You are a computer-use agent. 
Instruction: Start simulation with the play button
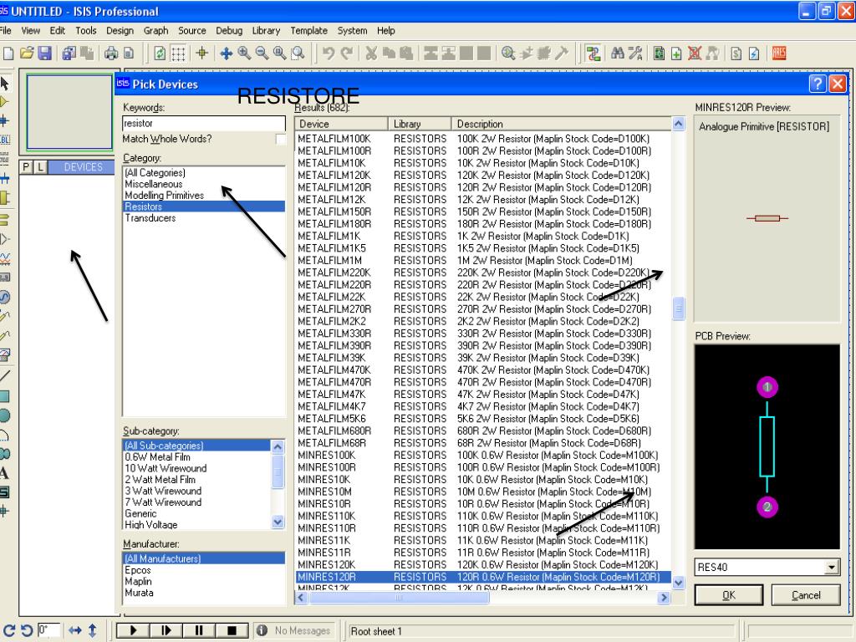(x=133, y=630)
